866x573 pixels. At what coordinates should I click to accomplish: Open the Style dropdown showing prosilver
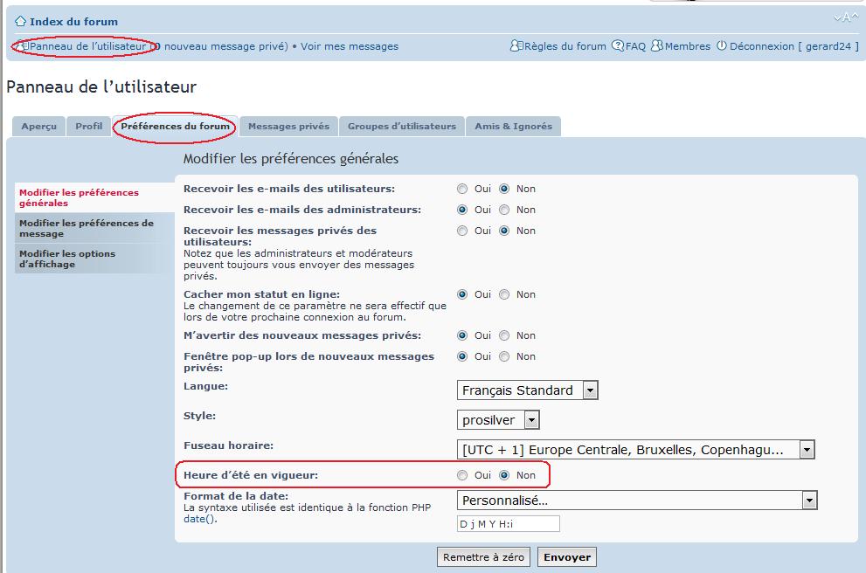[498, 420]
